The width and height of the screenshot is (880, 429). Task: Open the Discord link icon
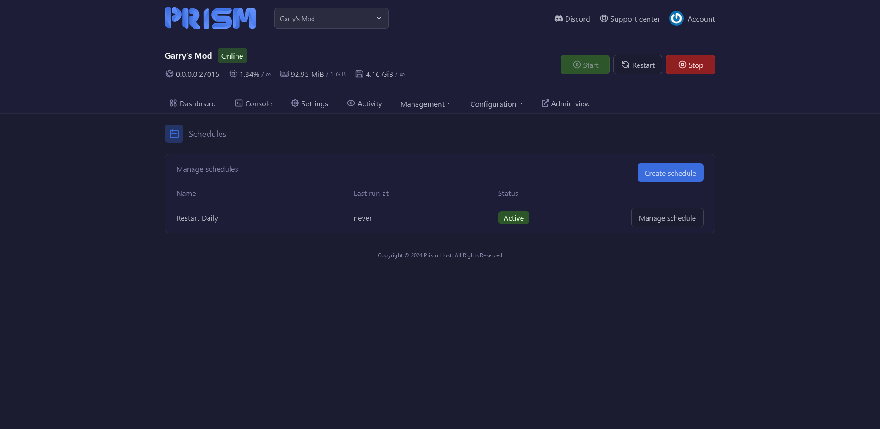(x=558, y=19)
